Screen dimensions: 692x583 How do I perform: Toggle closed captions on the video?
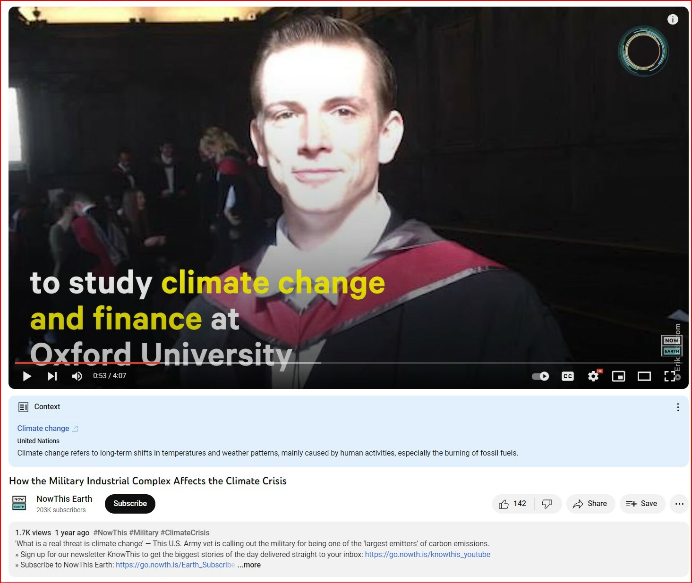point(567,376)
